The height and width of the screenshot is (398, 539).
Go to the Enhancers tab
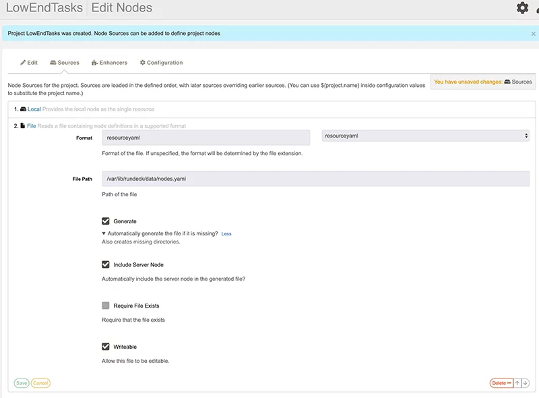tap(109, 63)
